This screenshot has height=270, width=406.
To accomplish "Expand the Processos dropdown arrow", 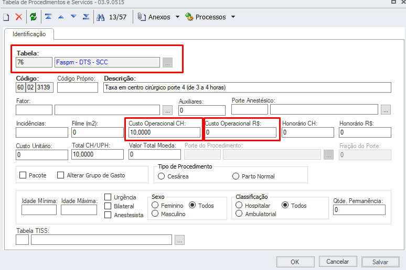I will click(x=233, y=17).
